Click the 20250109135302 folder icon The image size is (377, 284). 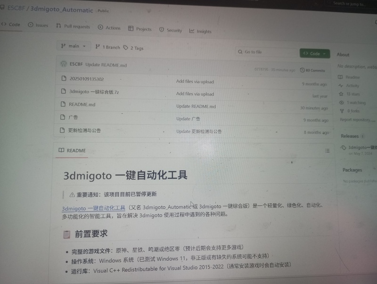(63, 78)
